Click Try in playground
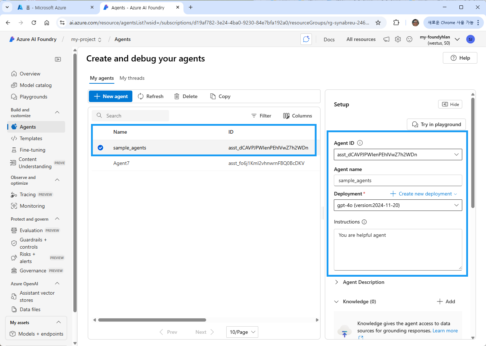This screenshot has width=486, height=346. (436, 124)
